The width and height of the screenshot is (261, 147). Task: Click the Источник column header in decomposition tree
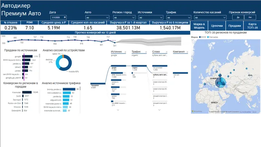click(x=116, y=52)
